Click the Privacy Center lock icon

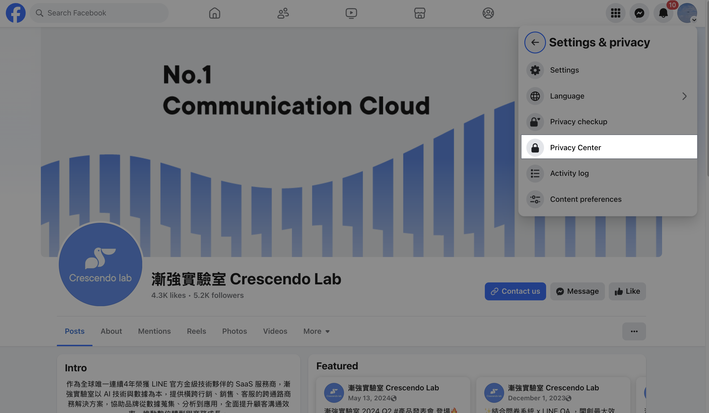[535, 148]
